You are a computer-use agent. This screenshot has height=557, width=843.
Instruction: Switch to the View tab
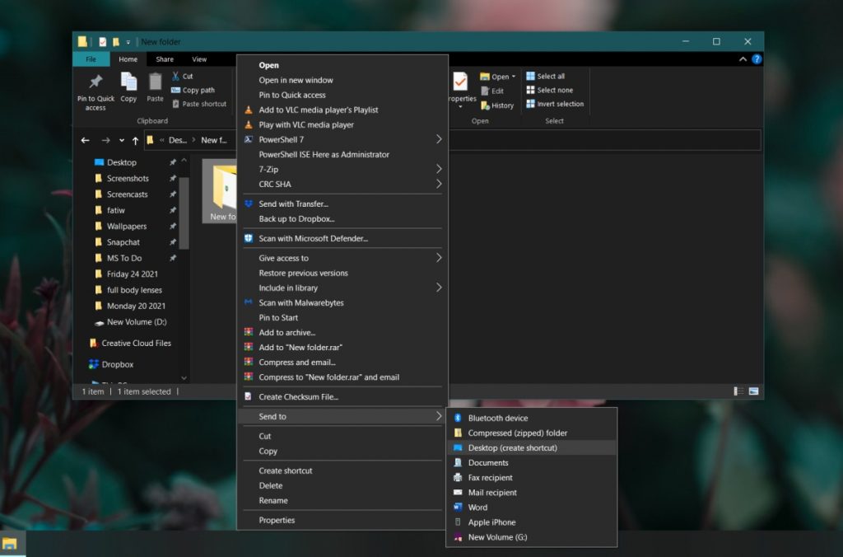coord(199,59)
